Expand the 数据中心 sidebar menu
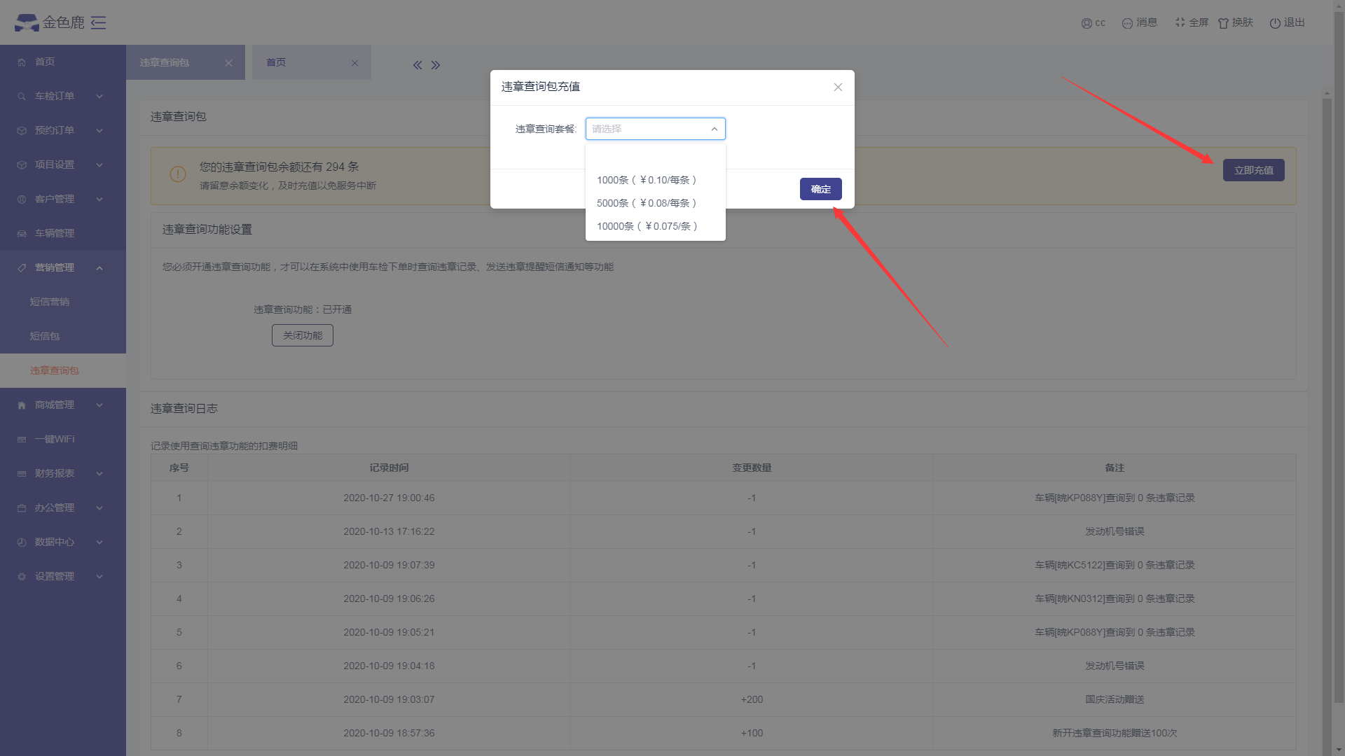Viewport: 1345px width, 756px height. (x=63, y=542)
